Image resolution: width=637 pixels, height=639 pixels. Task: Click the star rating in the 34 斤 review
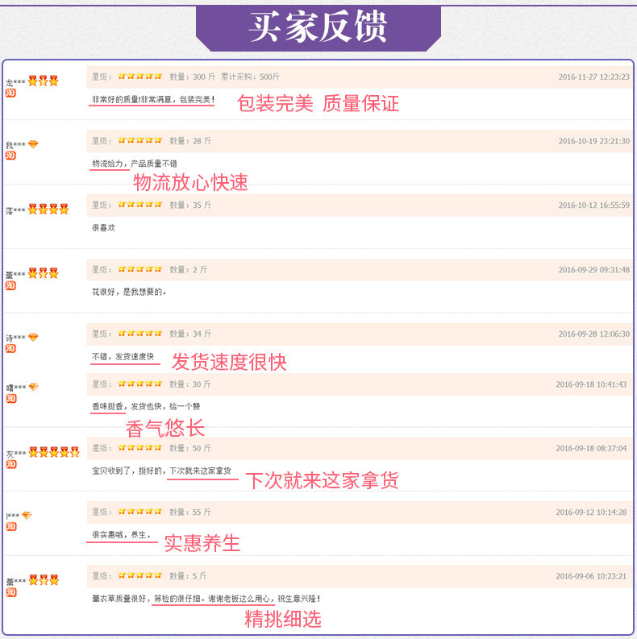[x=139, y=334]
